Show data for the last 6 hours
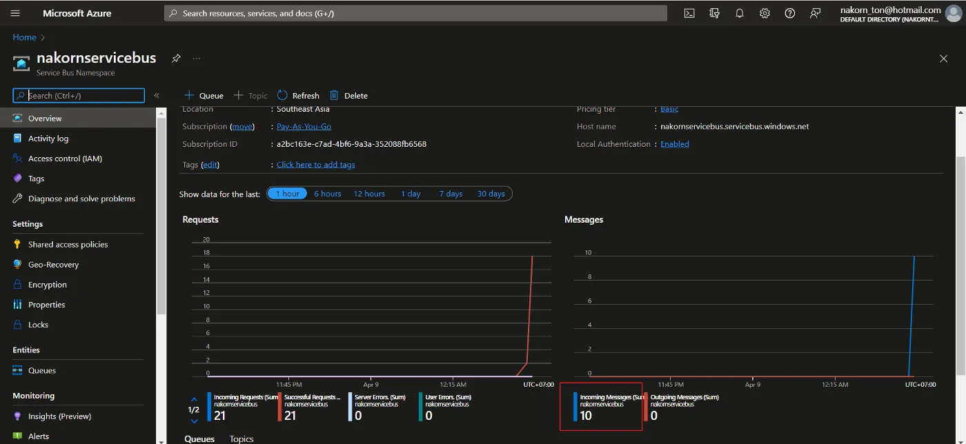Screen dimensions: 966x444 pos(328,194)
